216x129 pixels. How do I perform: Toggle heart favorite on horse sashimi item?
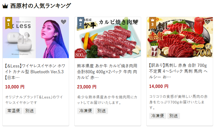point(208,22)
